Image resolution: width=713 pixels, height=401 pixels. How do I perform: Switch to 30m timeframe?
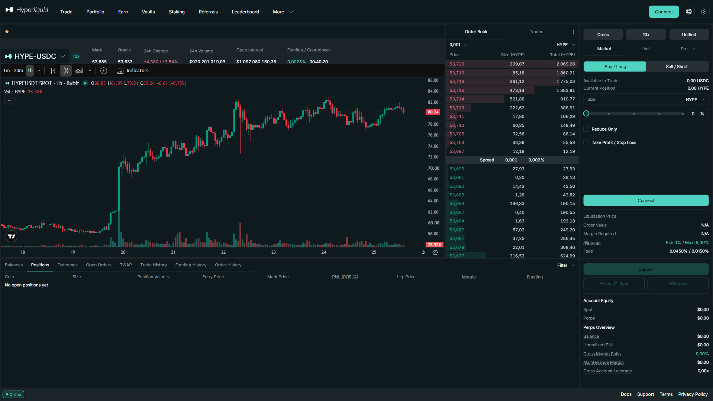pyautogui.click(x=19, y=71)
